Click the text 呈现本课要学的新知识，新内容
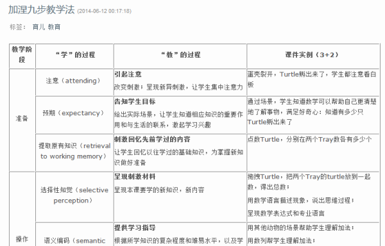The image size is (385, 246). coord(159,190)
